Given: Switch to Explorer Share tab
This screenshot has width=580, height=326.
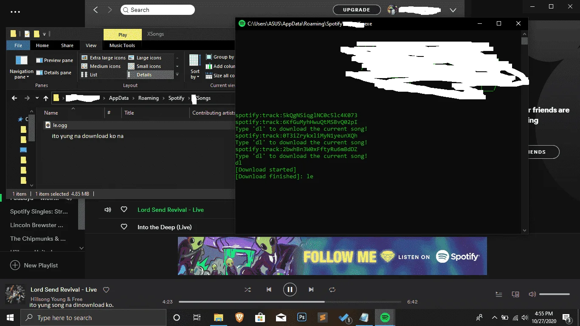Looking at the screenshot, I should [67, 45].
